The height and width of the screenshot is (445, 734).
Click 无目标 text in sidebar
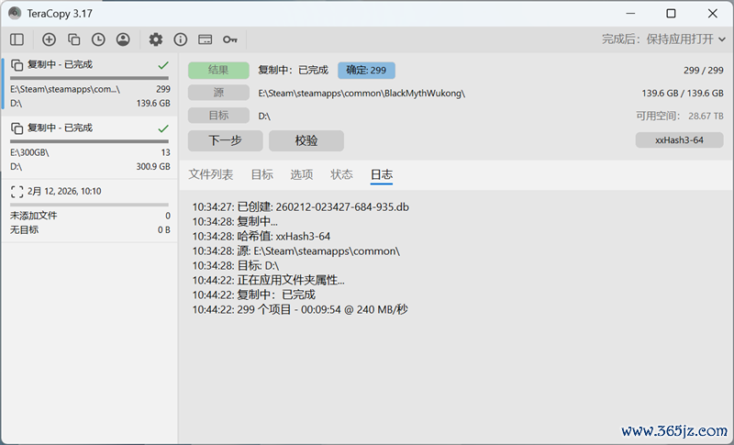point(25,229)
